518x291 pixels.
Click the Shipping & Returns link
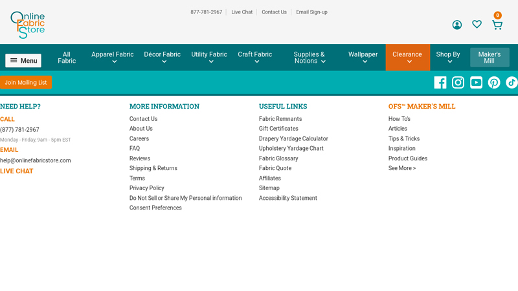[x=153, y=168]
